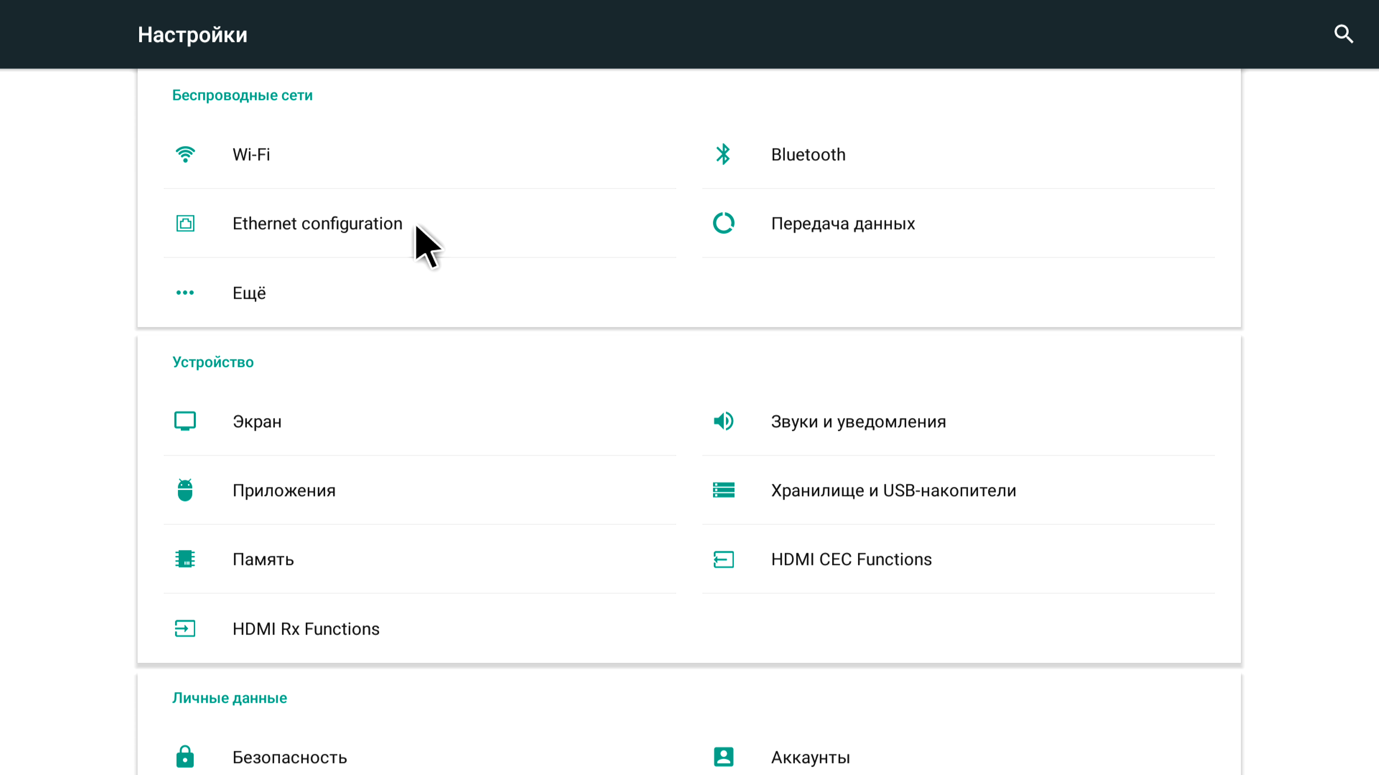The height and width of the screenshot is (775, 1379).
Task: Open HDMI Rx Functions item
Action: [x=306, y=629]
